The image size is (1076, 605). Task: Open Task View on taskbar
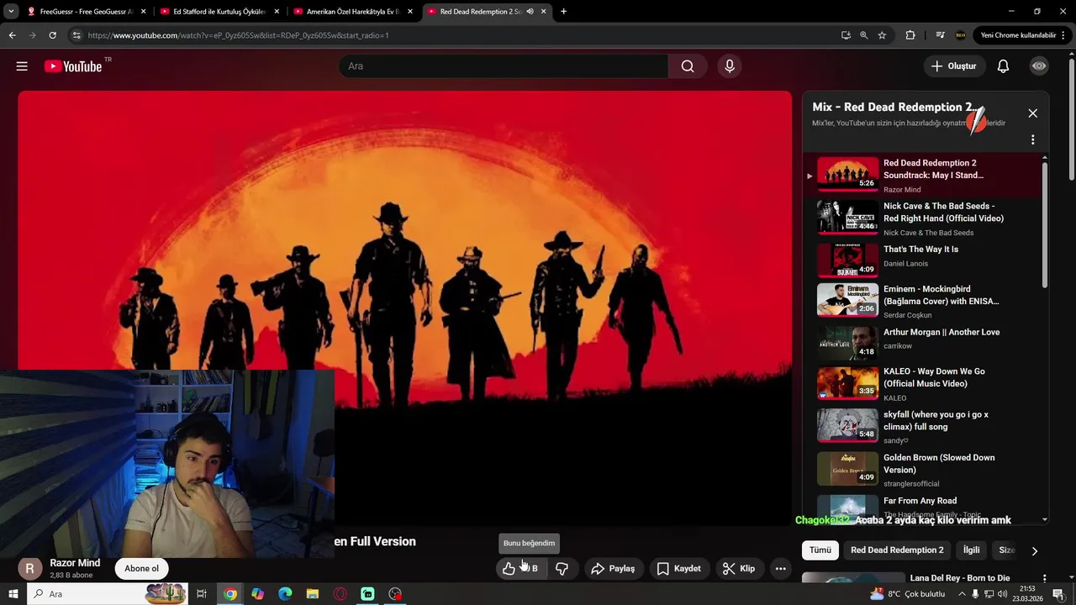point(202,594)
